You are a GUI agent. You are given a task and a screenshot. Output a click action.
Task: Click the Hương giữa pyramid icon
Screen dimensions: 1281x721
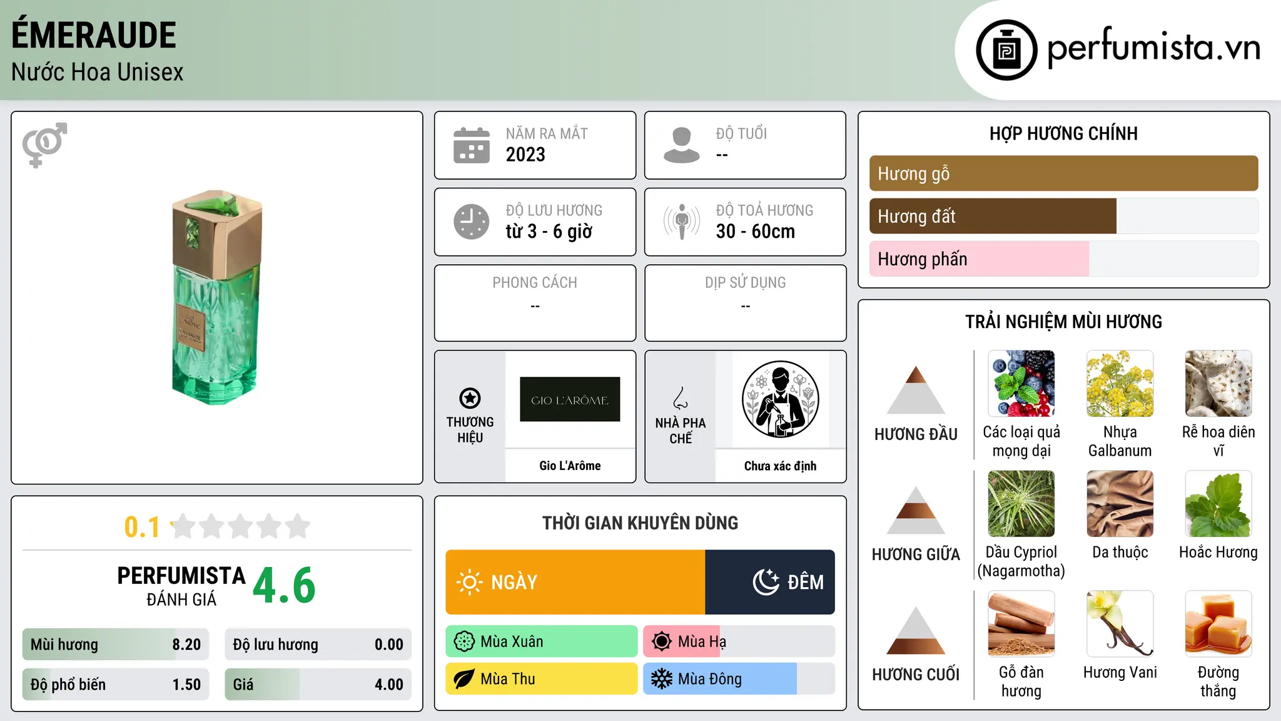click(x=916, y=510)
